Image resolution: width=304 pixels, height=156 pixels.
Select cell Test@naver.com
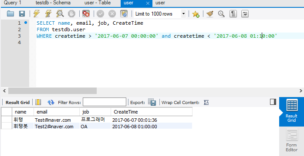click(57, 120)
